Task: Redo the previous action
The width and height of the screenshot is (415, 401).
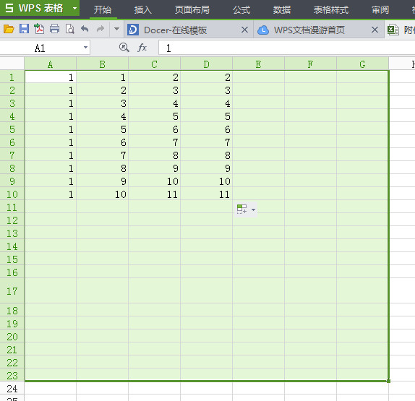Action: (100, 29)
